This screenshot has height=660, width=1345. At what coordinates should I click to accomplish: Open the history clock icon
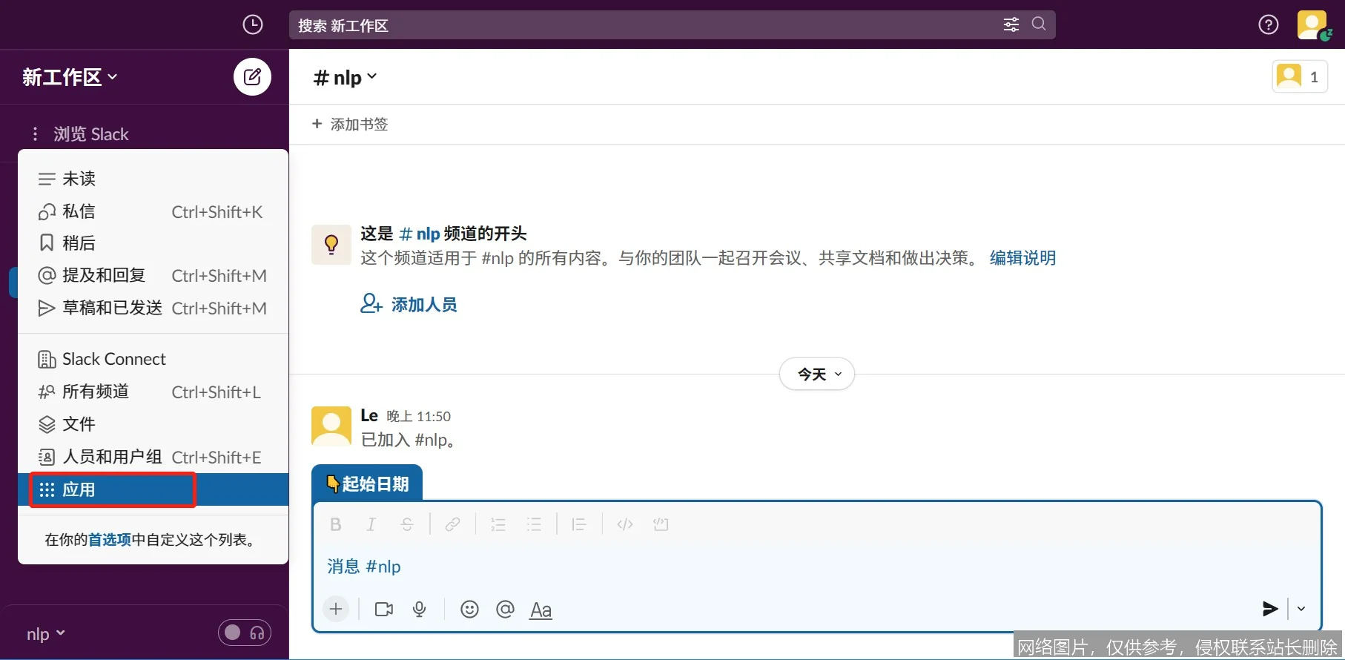coord(253,24)
